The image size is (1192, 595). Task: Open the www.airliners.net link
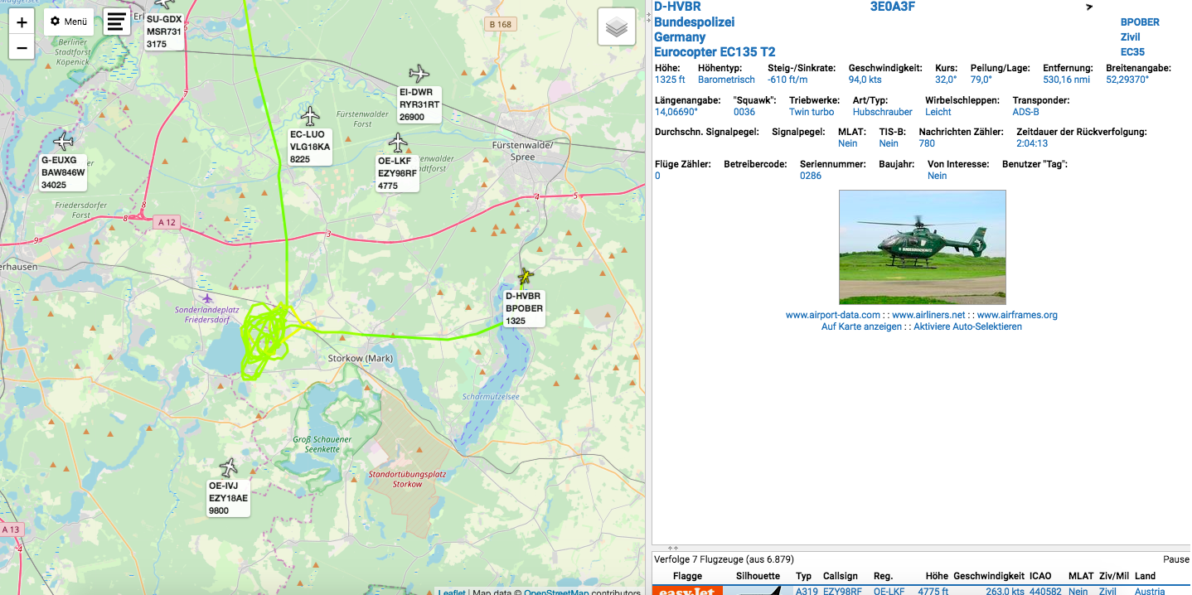tap(928, 315)
